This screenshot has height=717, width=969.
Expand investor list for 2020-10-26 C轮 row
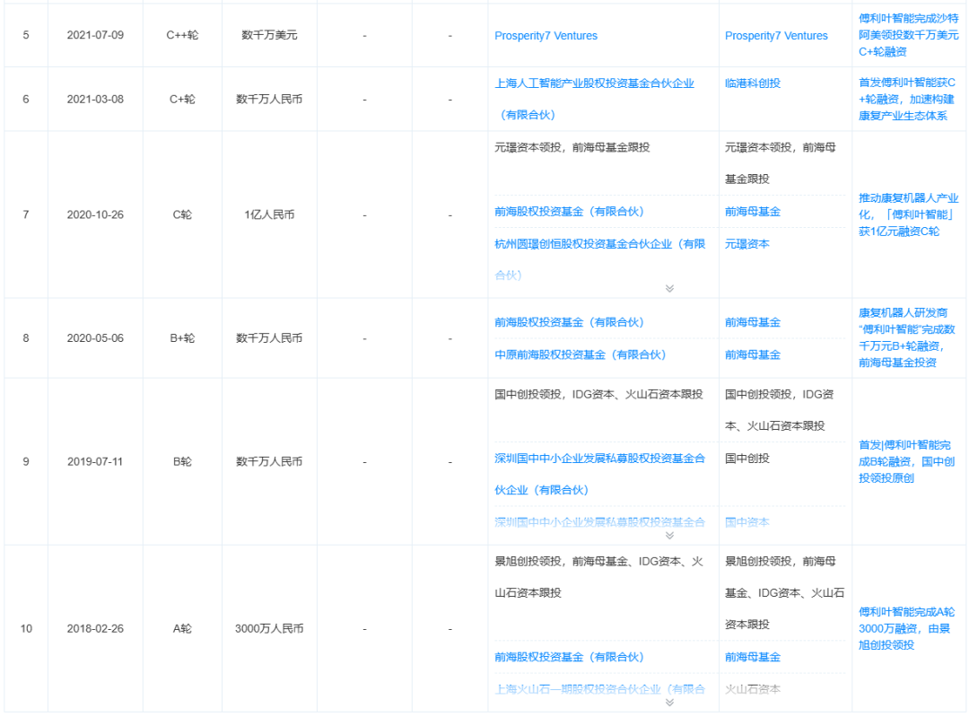(669, 289)
